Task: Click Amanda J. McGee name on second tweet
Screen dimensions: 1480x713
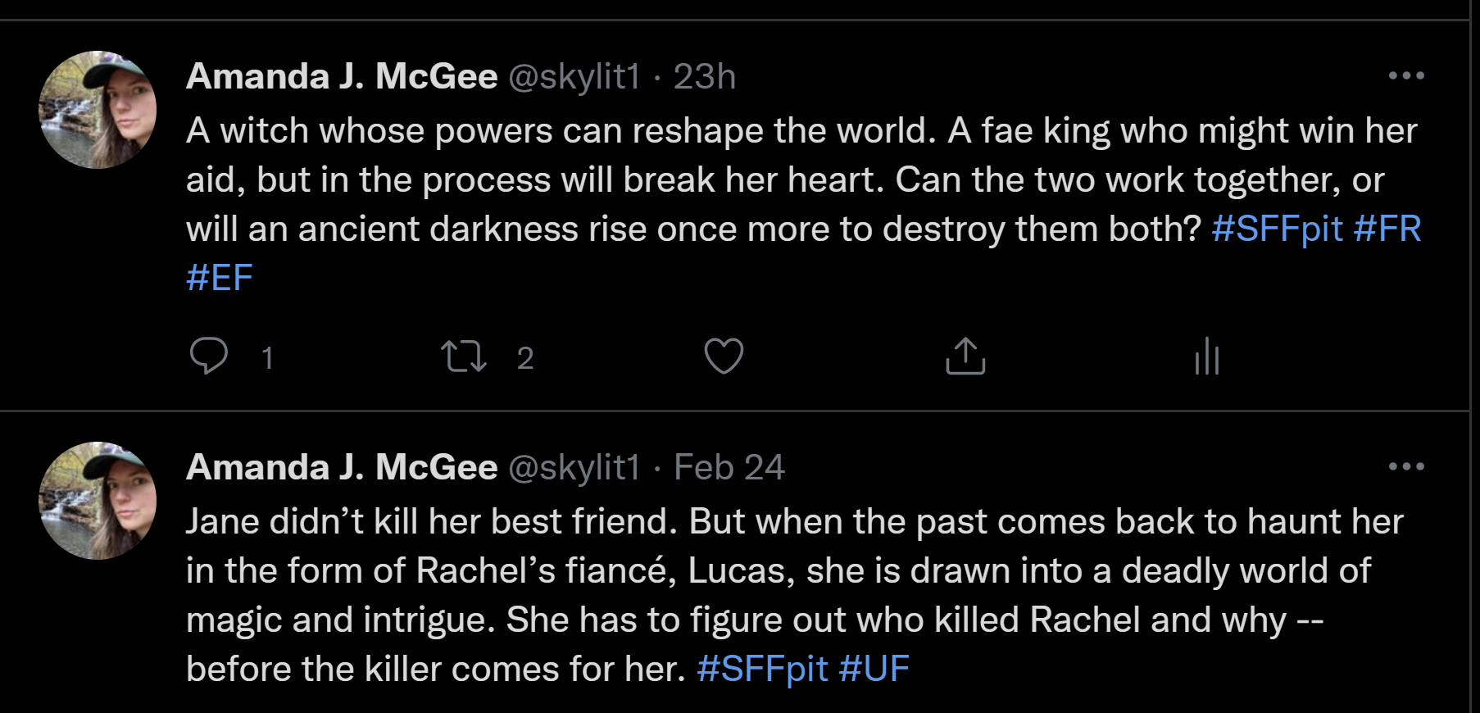Action: tap(342, 467)
